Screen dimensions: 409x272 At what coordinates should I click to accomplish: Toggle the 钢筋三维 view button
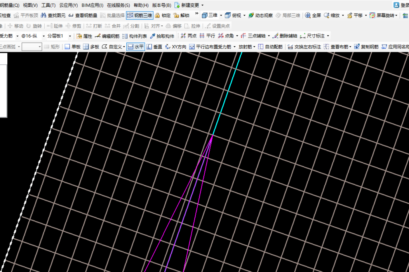[x=140, y=15]
